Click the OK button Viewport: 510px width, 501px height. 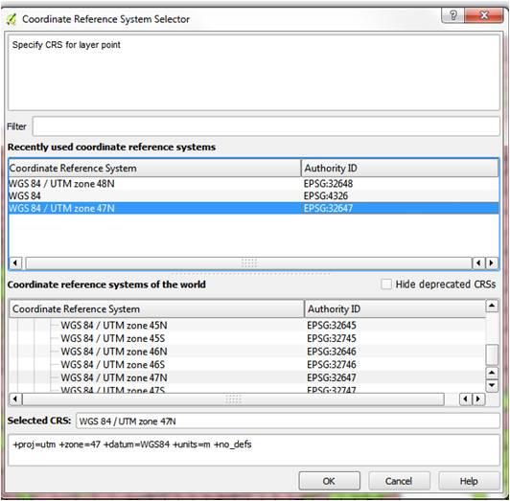[329, 481]
